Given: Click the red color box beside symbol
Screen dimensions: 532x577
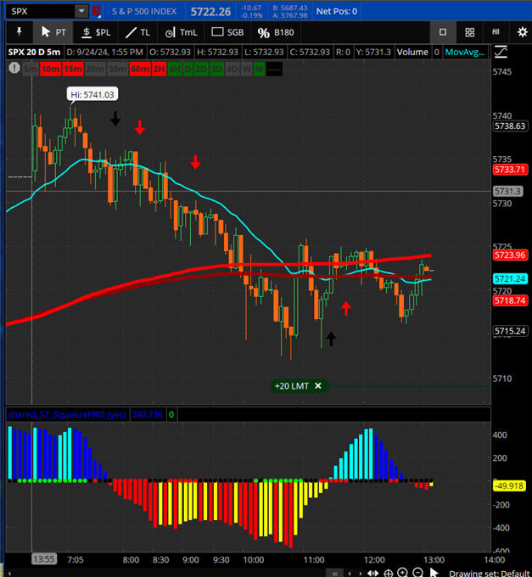Looking at the screenshot, I should [97, 11].
